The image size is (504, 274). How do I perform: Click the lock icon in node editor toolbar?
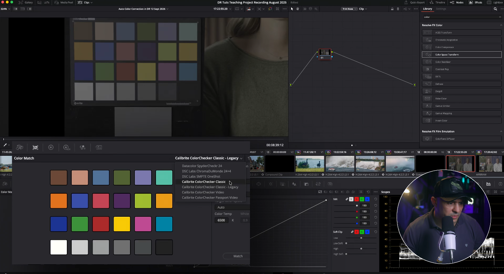[392, 9]
